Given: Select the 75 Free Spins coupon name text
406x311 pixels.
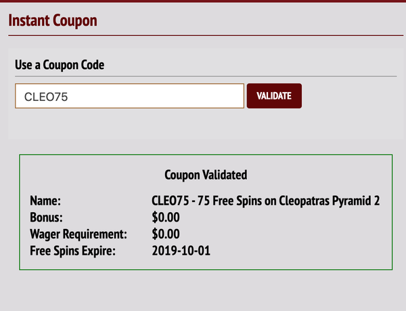Looking at the screenshot, I should [x=267, y=201].
